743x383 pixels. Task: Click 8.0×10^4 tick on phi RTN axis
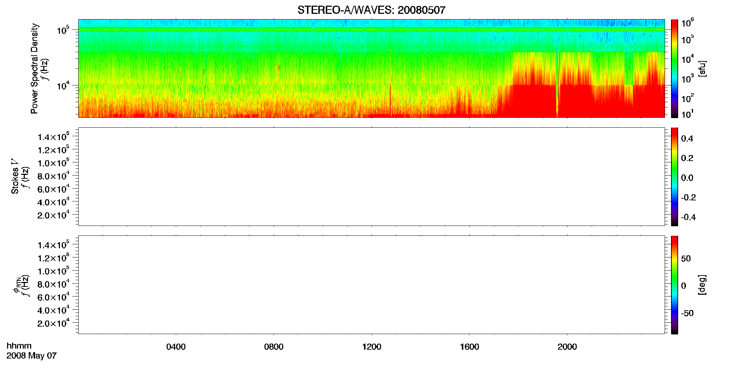point(54,284)
